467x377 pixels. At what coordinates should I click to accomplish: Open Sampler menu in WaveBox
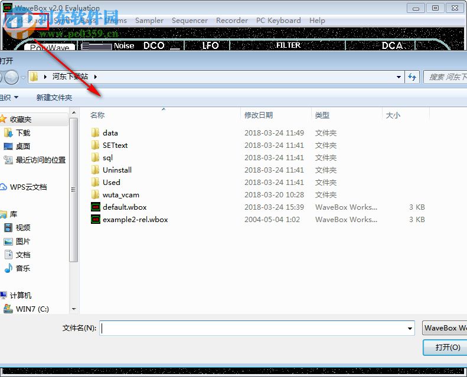tap(149, 21)
